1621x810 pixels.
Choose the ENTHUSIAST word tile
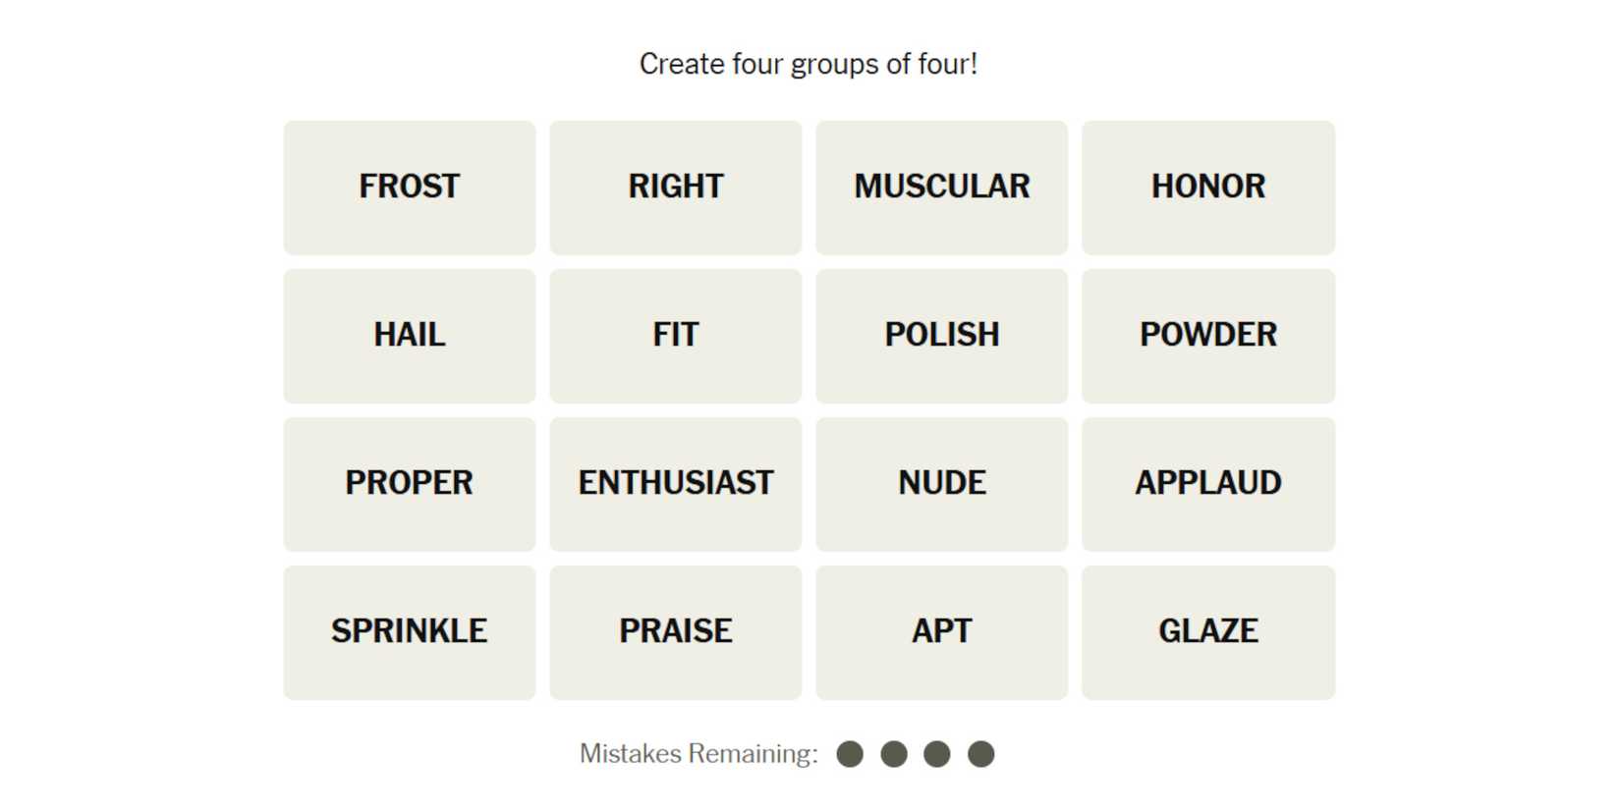point(676,484)
